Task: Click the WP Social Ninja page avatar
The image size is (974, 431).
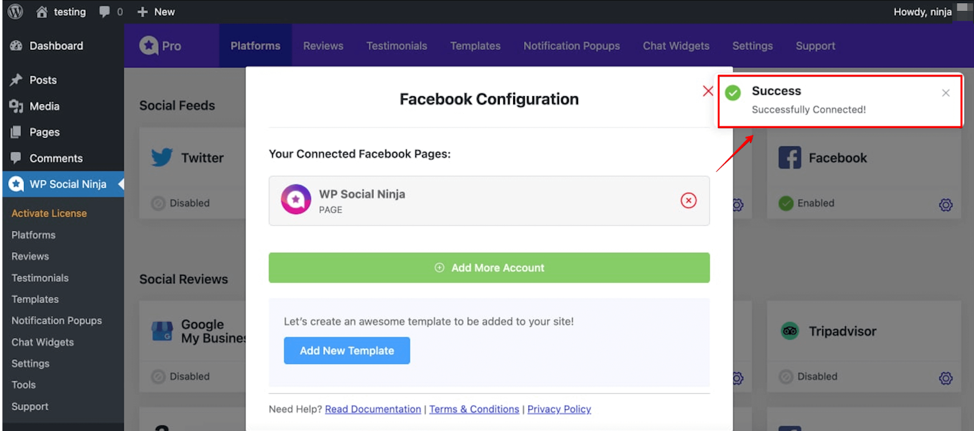Action: tap(296, 199)
